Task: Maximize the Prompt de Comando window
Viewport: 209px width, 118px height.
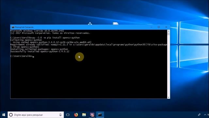Action: 159,27
